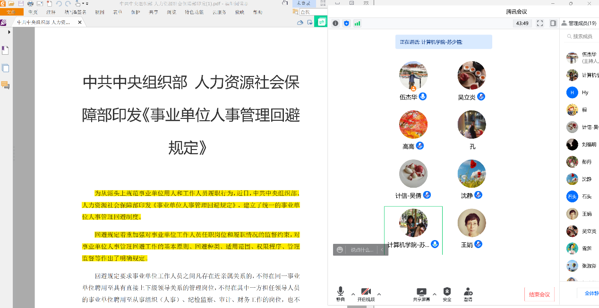Open the 保护 (Protect) ribbon tab
Viewport: 599px width, 308px height.
pyautogui.click(x=135, y=12)
